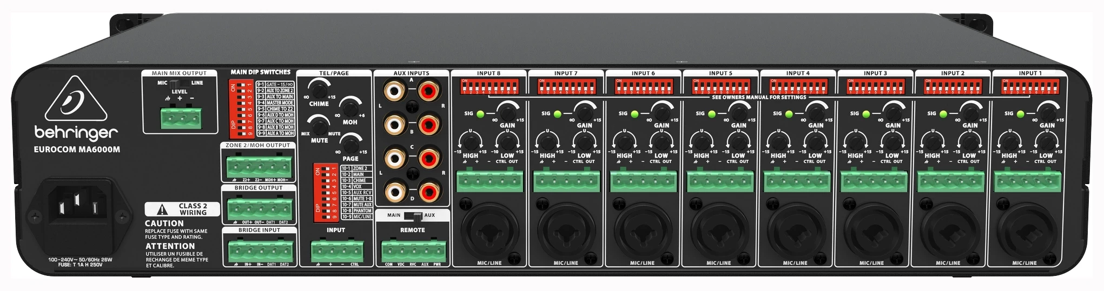
Task: Click the Class 2 Wiring warning triangle
Action: tap(162, 209)
